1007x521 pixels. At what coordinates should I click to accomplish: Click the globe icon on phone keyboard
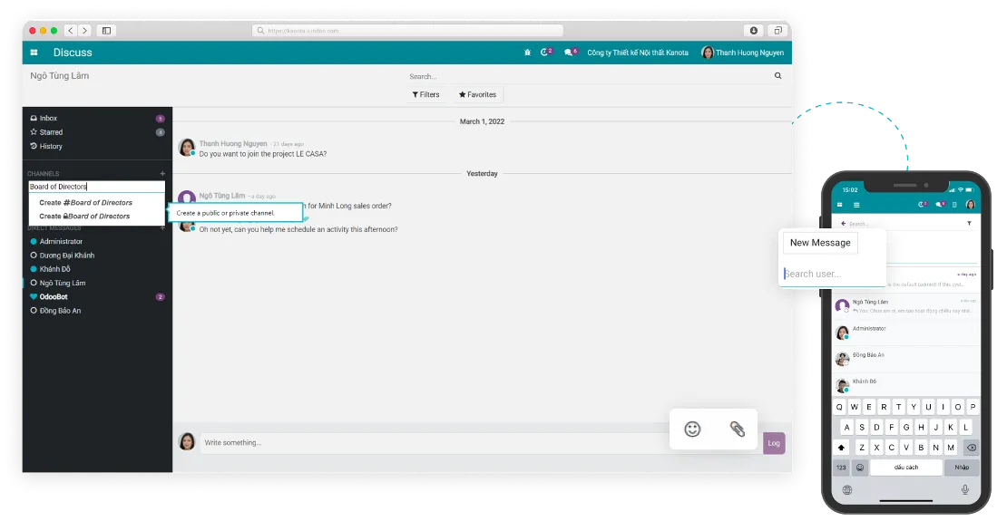pyautogui.click(x=847, y=490)
